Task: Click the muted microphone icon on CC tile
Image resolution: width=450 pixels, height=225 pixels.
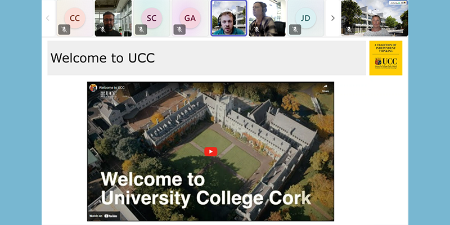Action: (x=64, y=29)
